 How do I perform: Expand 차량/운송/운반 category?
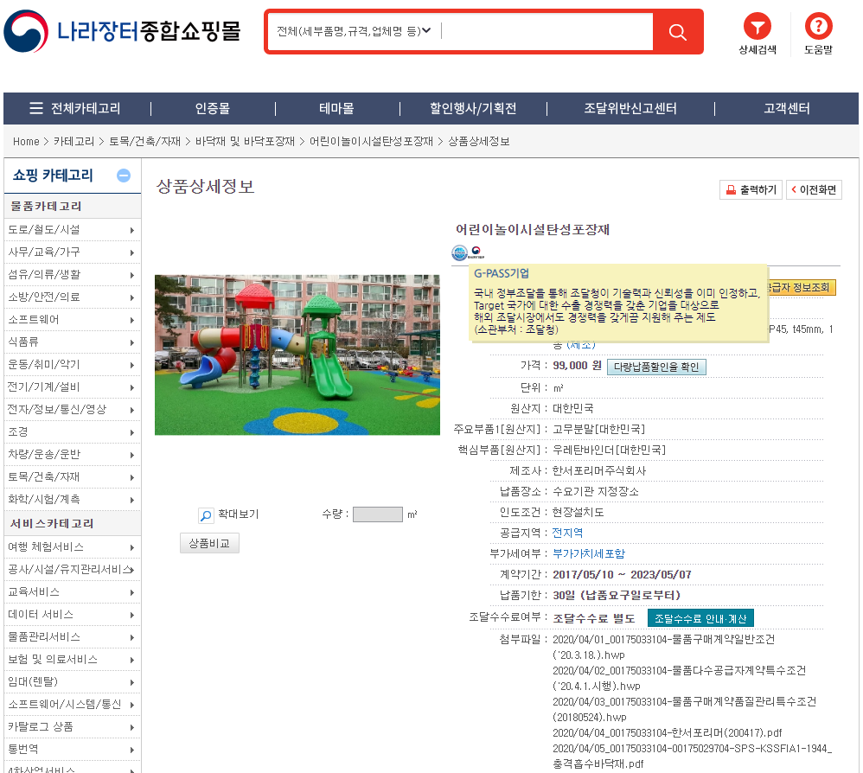coord(72,455)
